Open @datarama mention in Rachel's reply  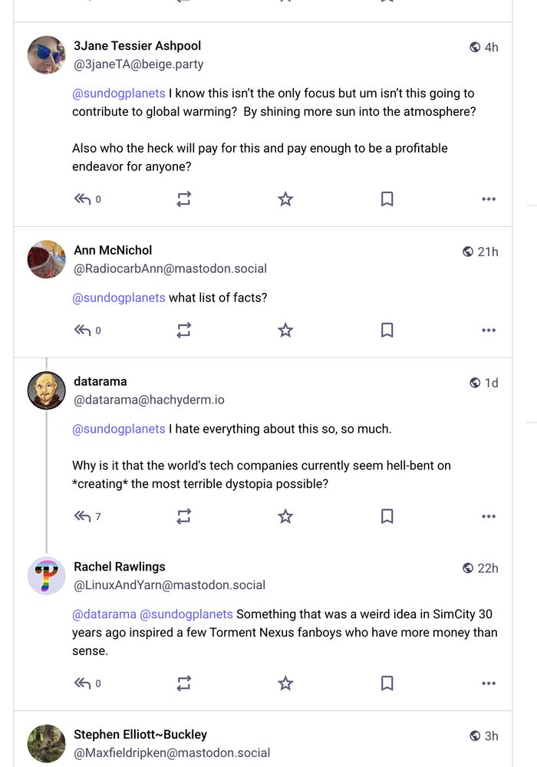point(104,614)
